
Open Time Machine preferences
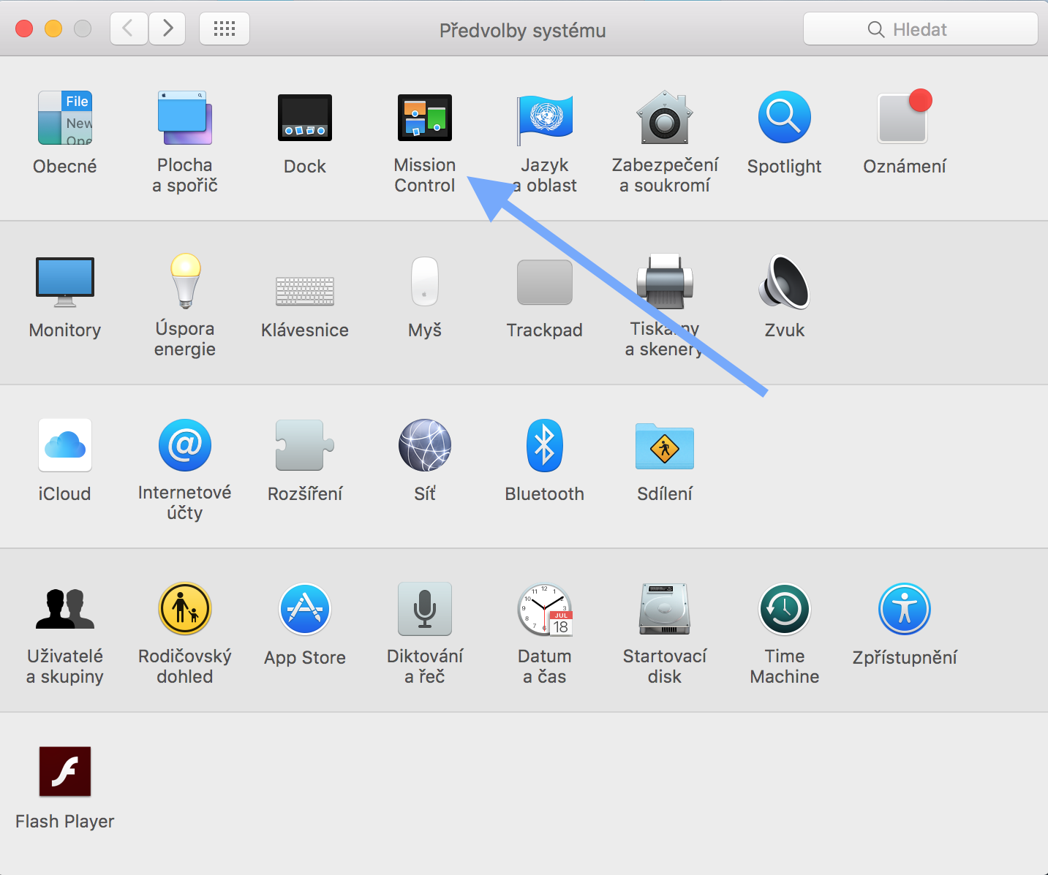784,609
